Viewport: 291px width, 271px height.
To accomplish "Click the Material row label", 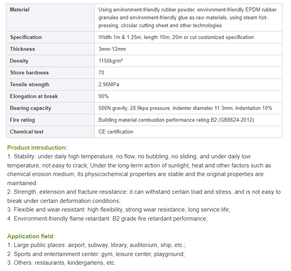I will (20, 9).
